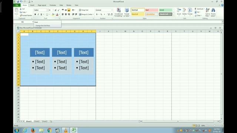Open Sort & Filter options
Image resolution: width=237 pixels, height=133 pixels.
pyautogui.click(x=207, y=12)
